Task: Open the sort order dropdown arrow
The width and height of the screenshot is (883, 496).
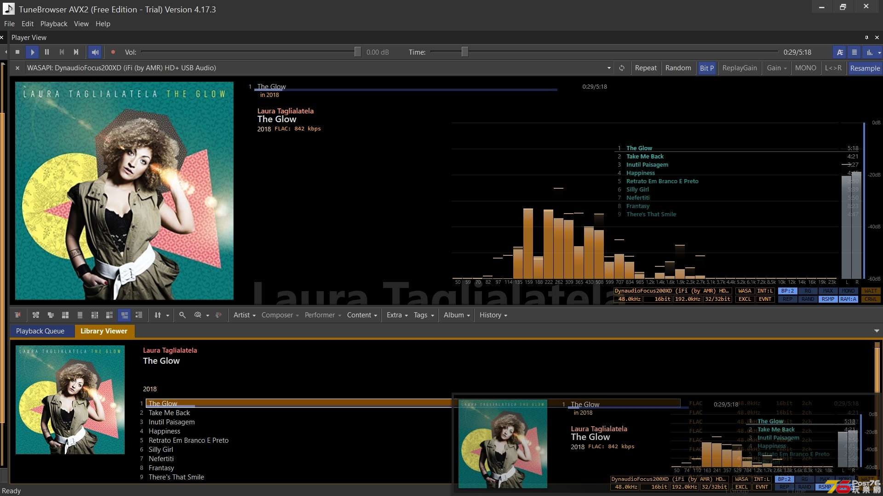Action: tap(168, 316)
